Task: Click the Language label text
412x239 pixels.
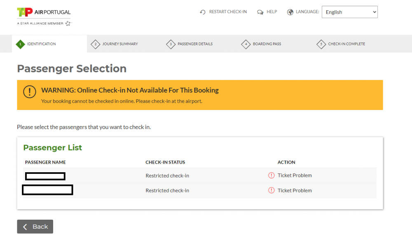Action: point(307,12)
